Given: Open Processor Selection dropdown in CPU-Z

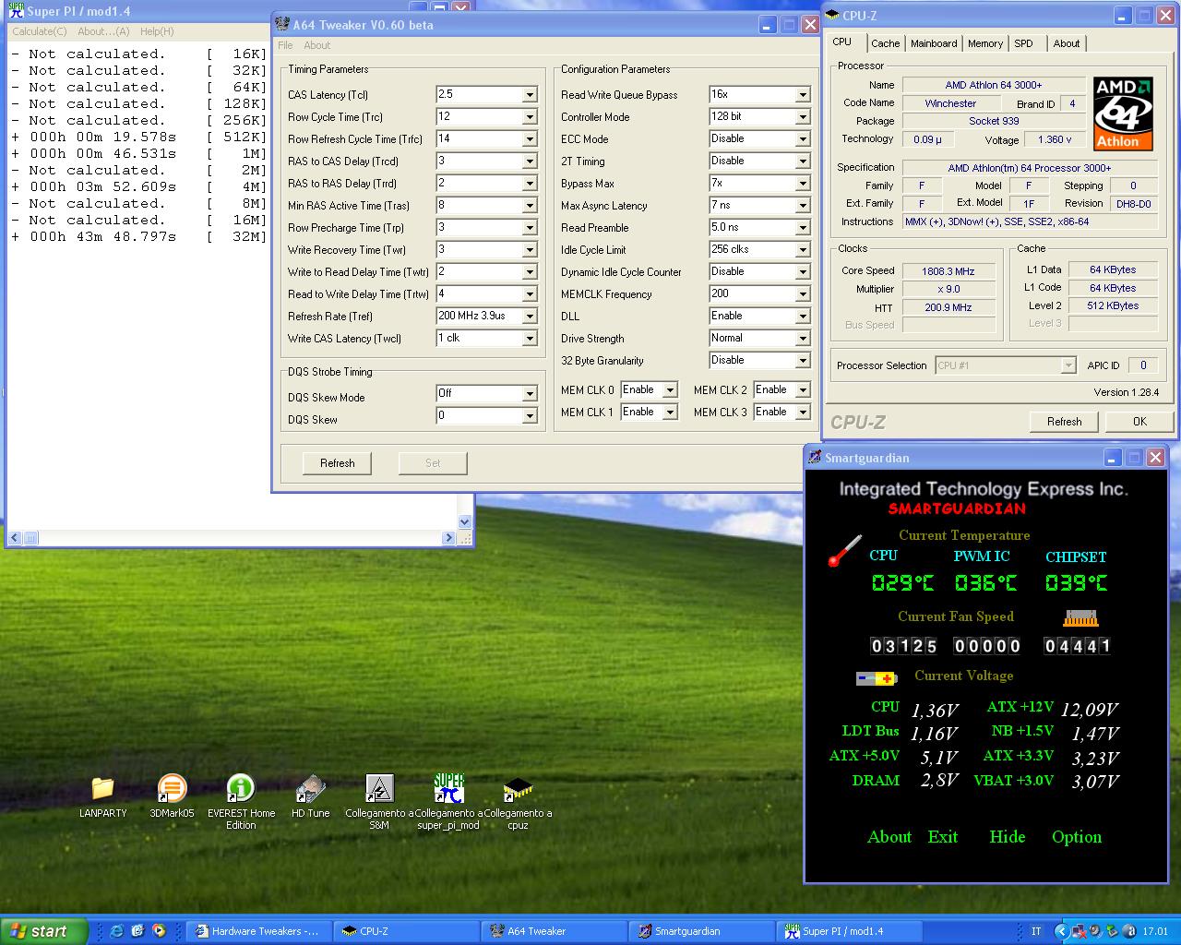Looking at the screenshot, I should point(1068,365).
